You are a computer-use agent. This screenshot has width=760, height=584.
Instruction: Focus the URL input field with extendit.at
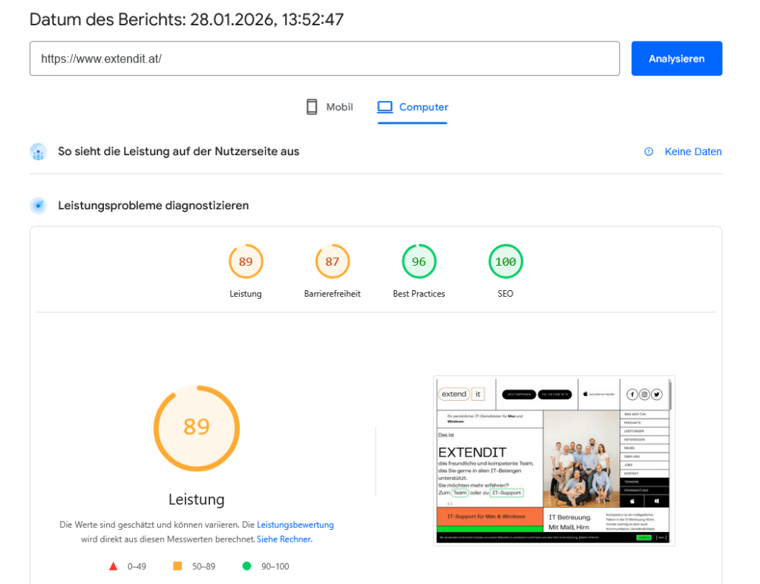coord(324,59)
